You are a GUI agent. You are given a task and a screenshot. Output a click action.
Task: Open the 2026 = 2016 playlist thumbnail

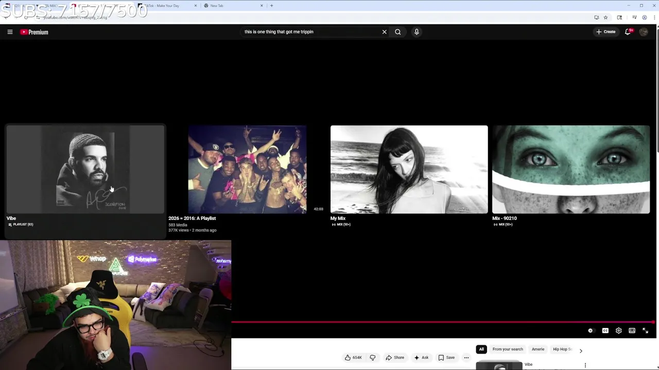(x=247, y=169)
